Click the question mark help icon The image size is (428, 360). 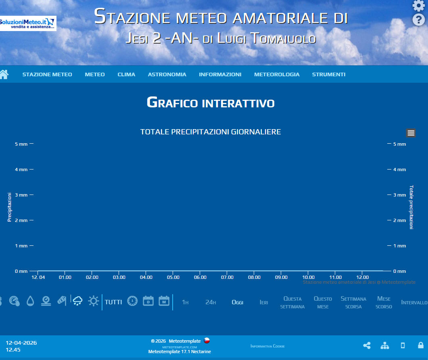[x=418, y=20]
